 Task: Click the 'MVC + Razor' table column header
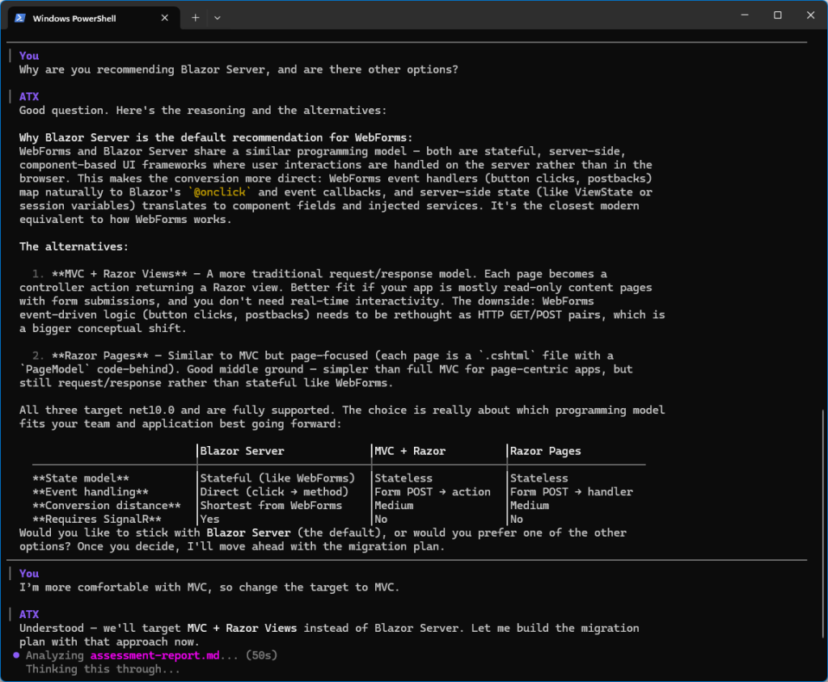pos(410,452)
